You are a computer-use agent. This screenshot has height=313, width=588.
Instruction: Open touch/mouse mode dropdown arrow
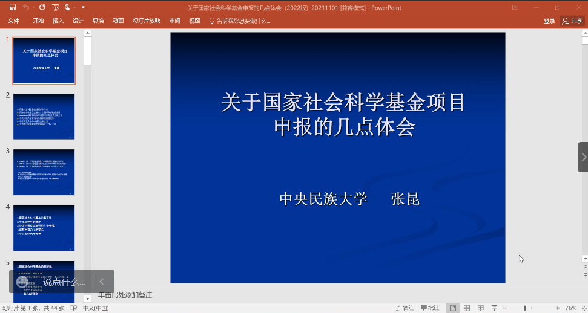pos(75,7)
